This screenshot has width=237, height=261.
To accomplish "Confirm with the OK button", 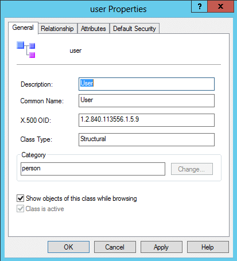I will (x=68, y=247).
